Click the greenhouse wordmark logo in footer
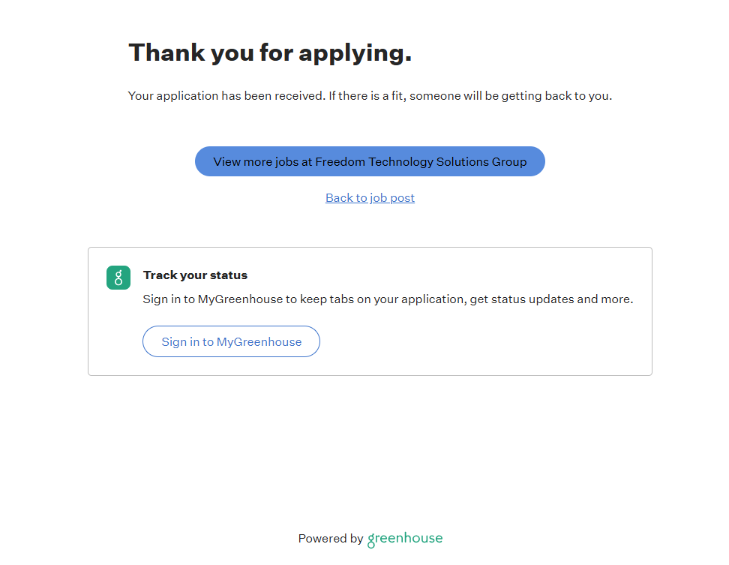 pos(405,539)
